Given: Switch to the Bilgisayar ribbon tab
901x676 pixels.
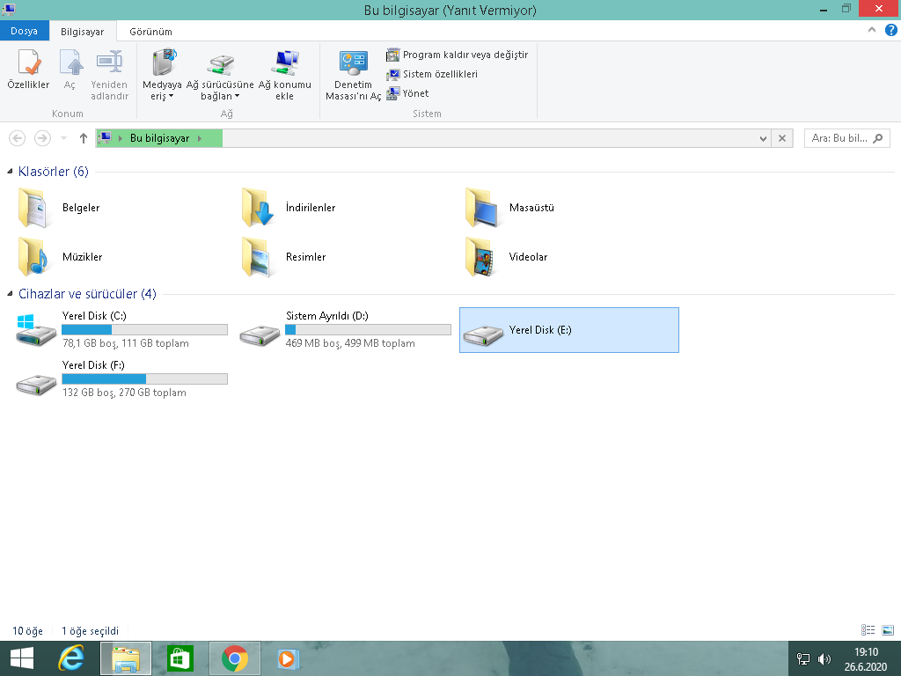Looking at the screenshot, I should [x=82, y=32].
